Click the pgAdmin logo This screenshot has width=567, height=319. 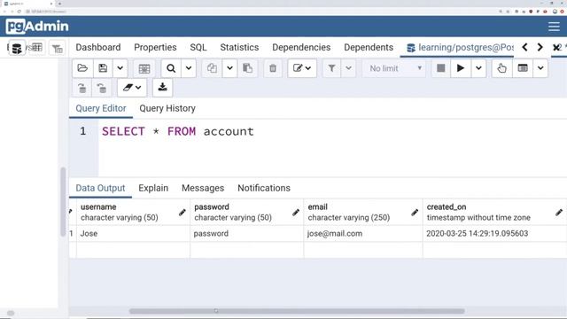37,27
